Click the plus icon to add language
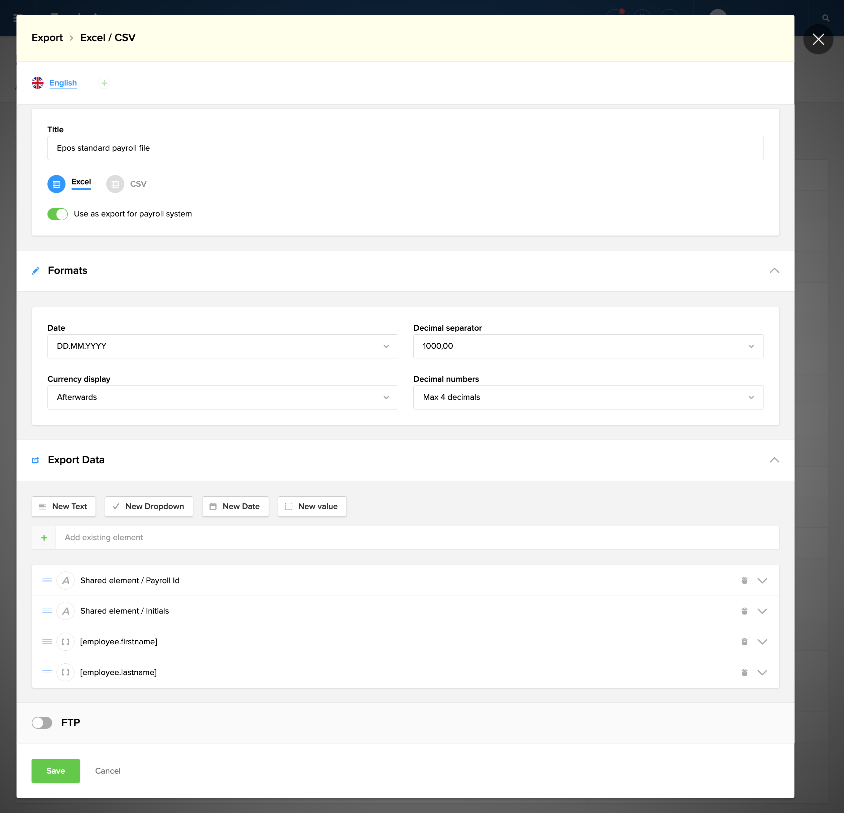844x813 pixels. coord(104,83)
